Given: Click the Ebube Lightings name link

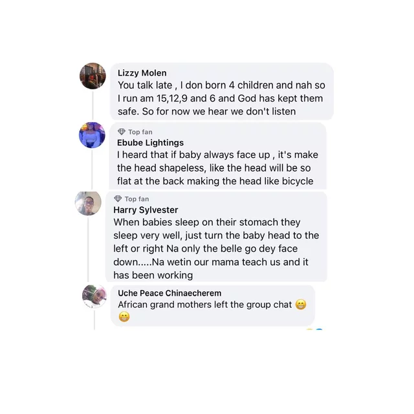Looking at the screenshot, I should click(150, 142).
